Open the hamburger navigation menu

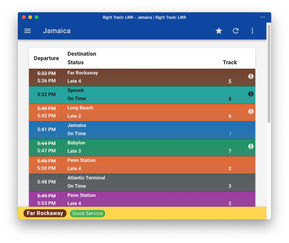28,31
